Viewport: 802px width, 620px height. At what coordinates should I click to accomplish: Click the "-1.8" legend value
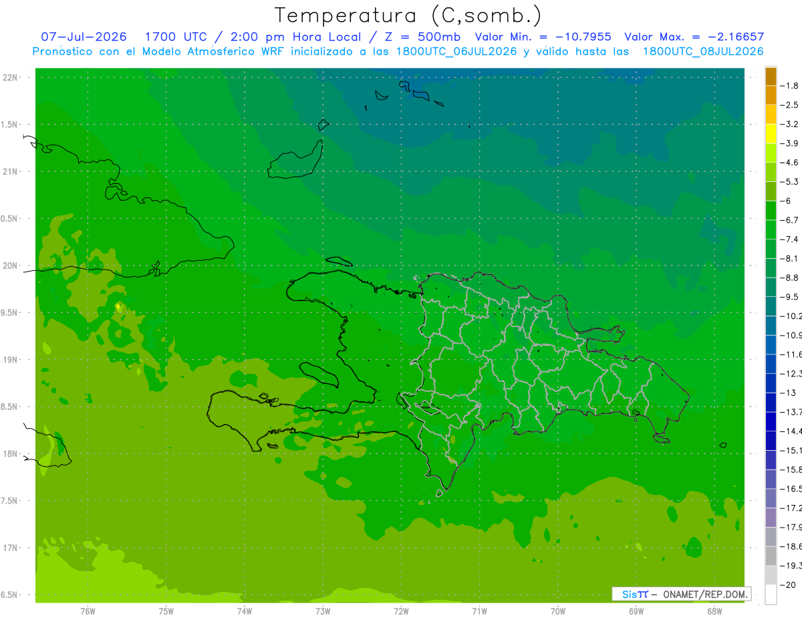(791, 86)
